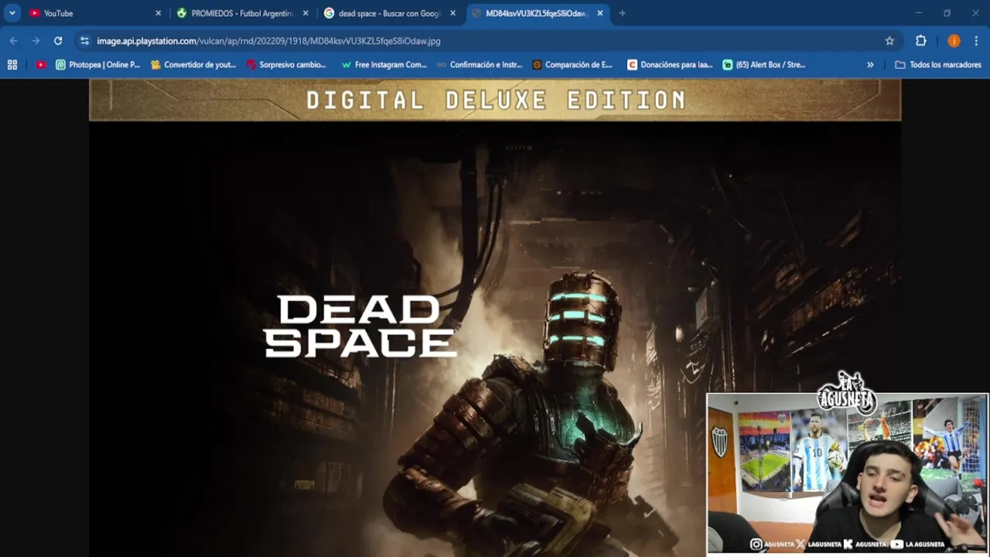This screenshot has height=557, width=990.
Task: Go forward to next page
Action: [x=36, y=41]
